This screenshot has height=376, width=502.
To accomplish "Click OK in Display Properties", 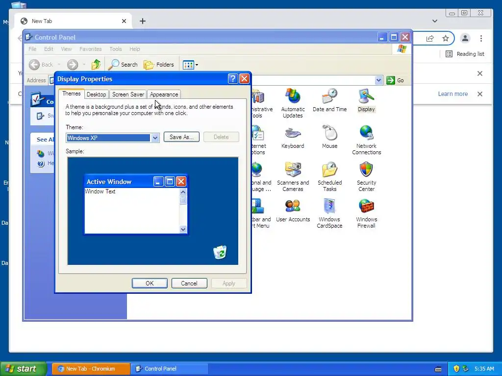I will 150,283.
